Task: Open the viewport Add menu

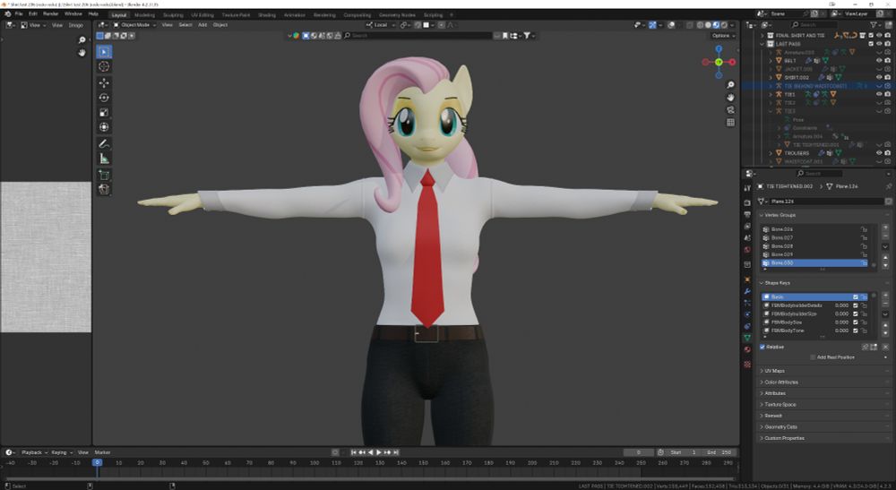Action: 202,25
